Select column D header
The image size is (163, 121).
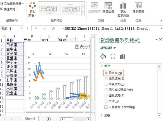(x=67, y=36)
